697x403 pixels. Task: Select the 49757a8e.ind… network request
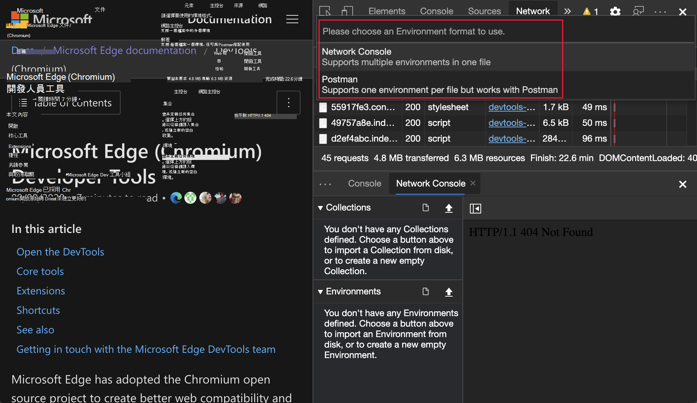coord(363,123)
